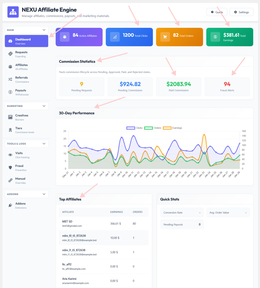
Task: Click the Manual overrides link icon
Action: click(10, 180)
